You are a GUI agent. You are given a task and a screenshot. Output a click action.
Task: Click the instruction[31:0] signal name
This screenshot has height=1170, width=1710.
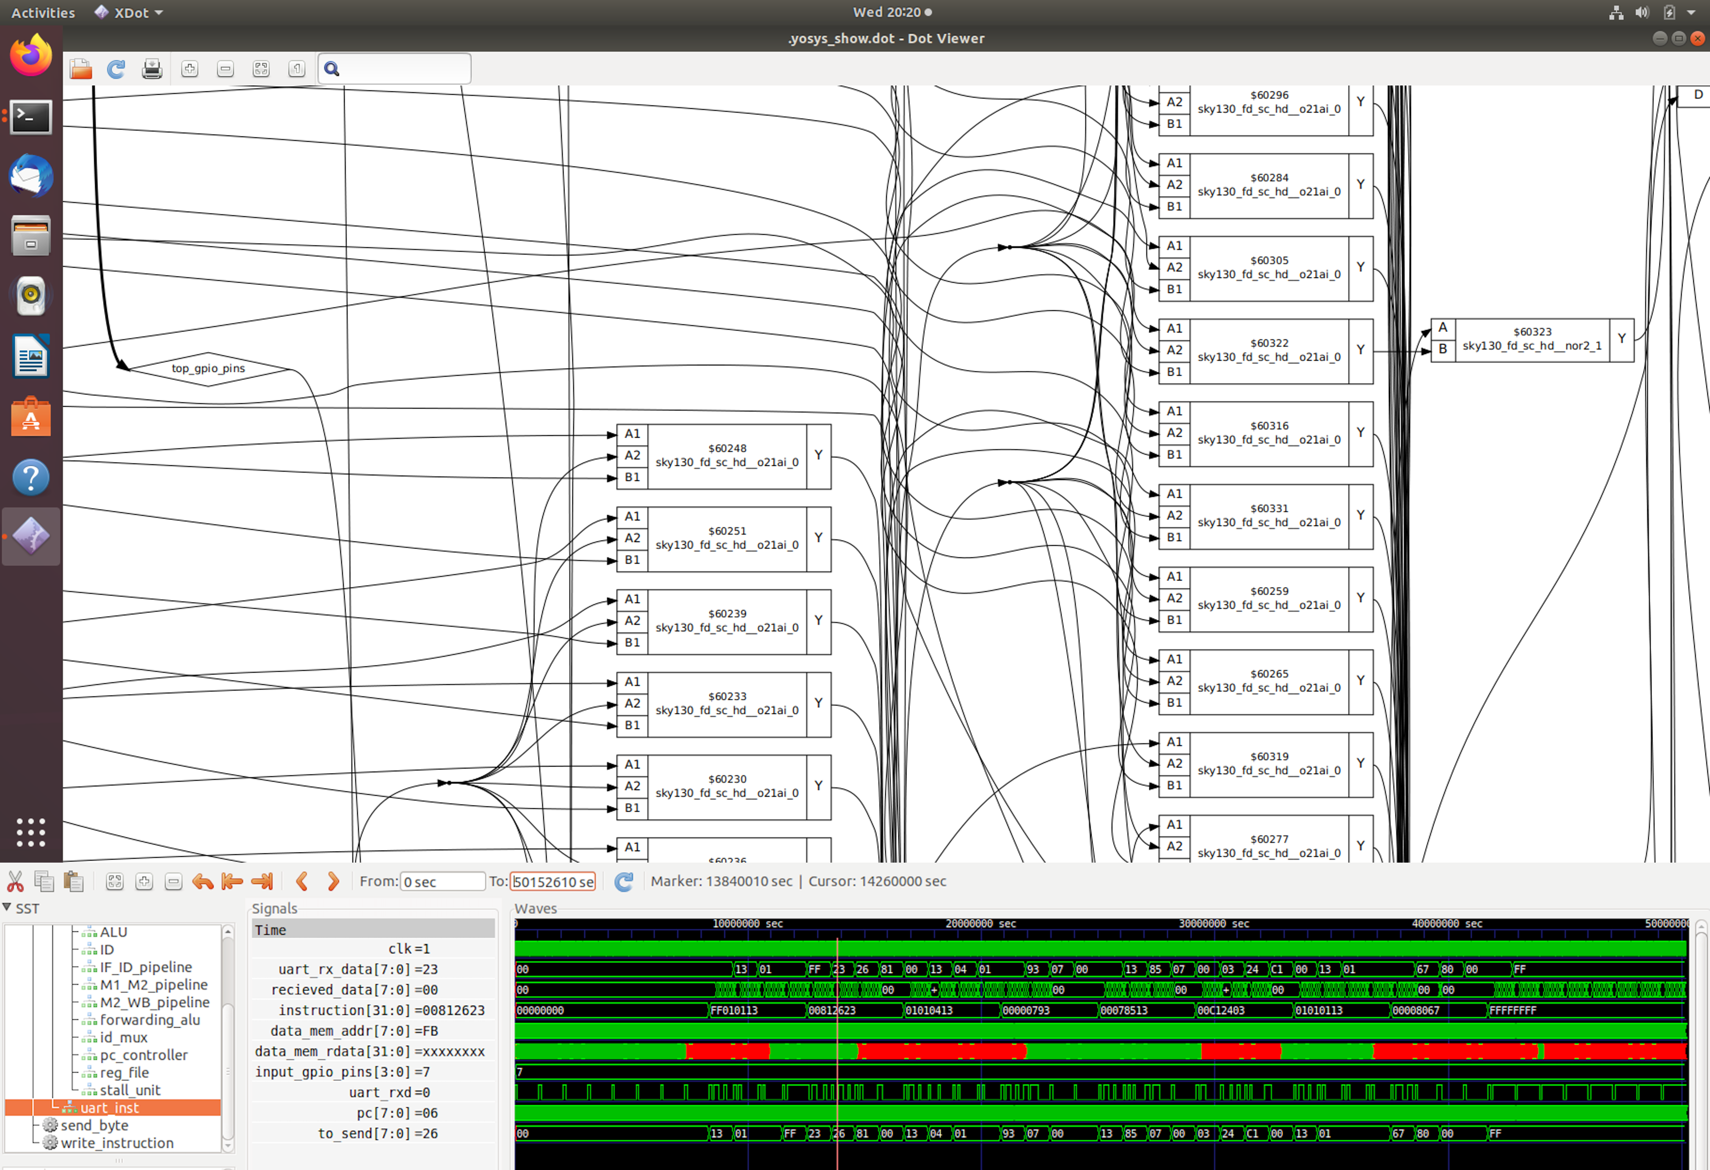pos(344,1011)
